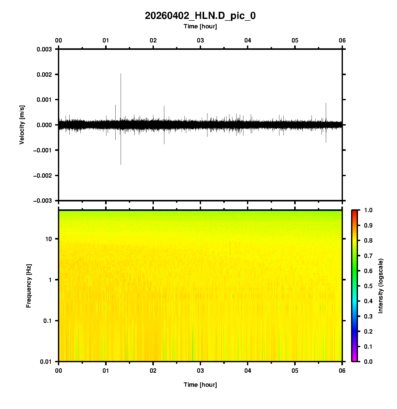397x409 pixels.
Task: Click the 0.002 tick label on velocity axis
Action: (x=44, y=74)
